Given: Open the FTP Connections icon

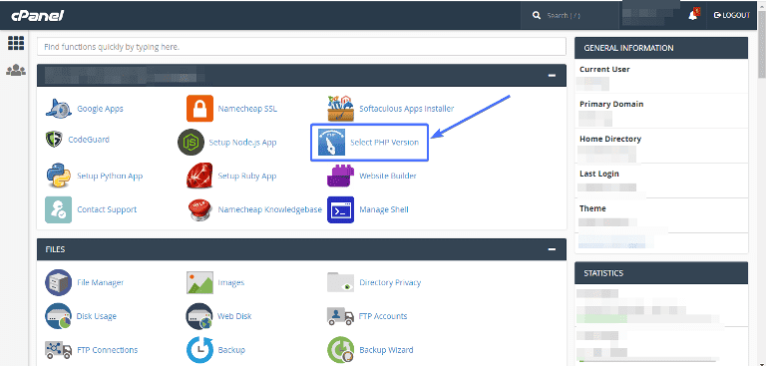Looking at the screenshot, I should [59, 350].
